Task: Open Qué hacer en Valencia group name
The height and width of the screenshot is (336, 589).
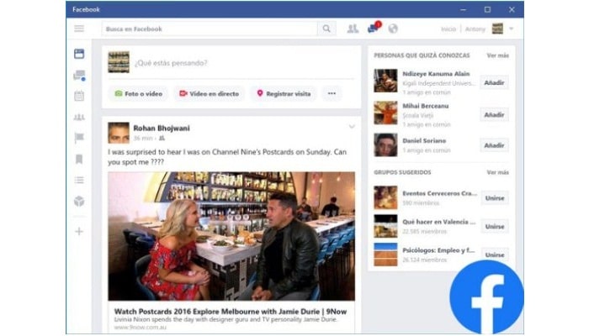Action: [438, 222]
